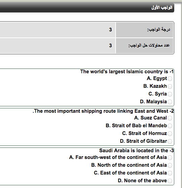
Task: Choose A. Far south-west of Asia
Action: coord(170,158)
